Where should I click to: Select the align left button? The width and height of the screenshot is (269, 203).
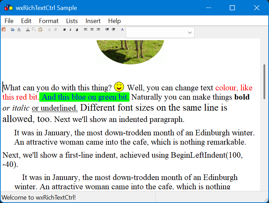[x=86, y=30]
